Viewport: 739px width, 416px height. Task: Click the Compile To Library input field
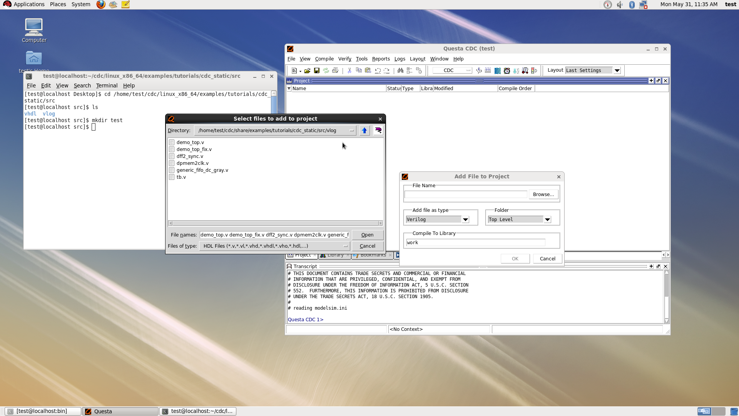[475, 243]
